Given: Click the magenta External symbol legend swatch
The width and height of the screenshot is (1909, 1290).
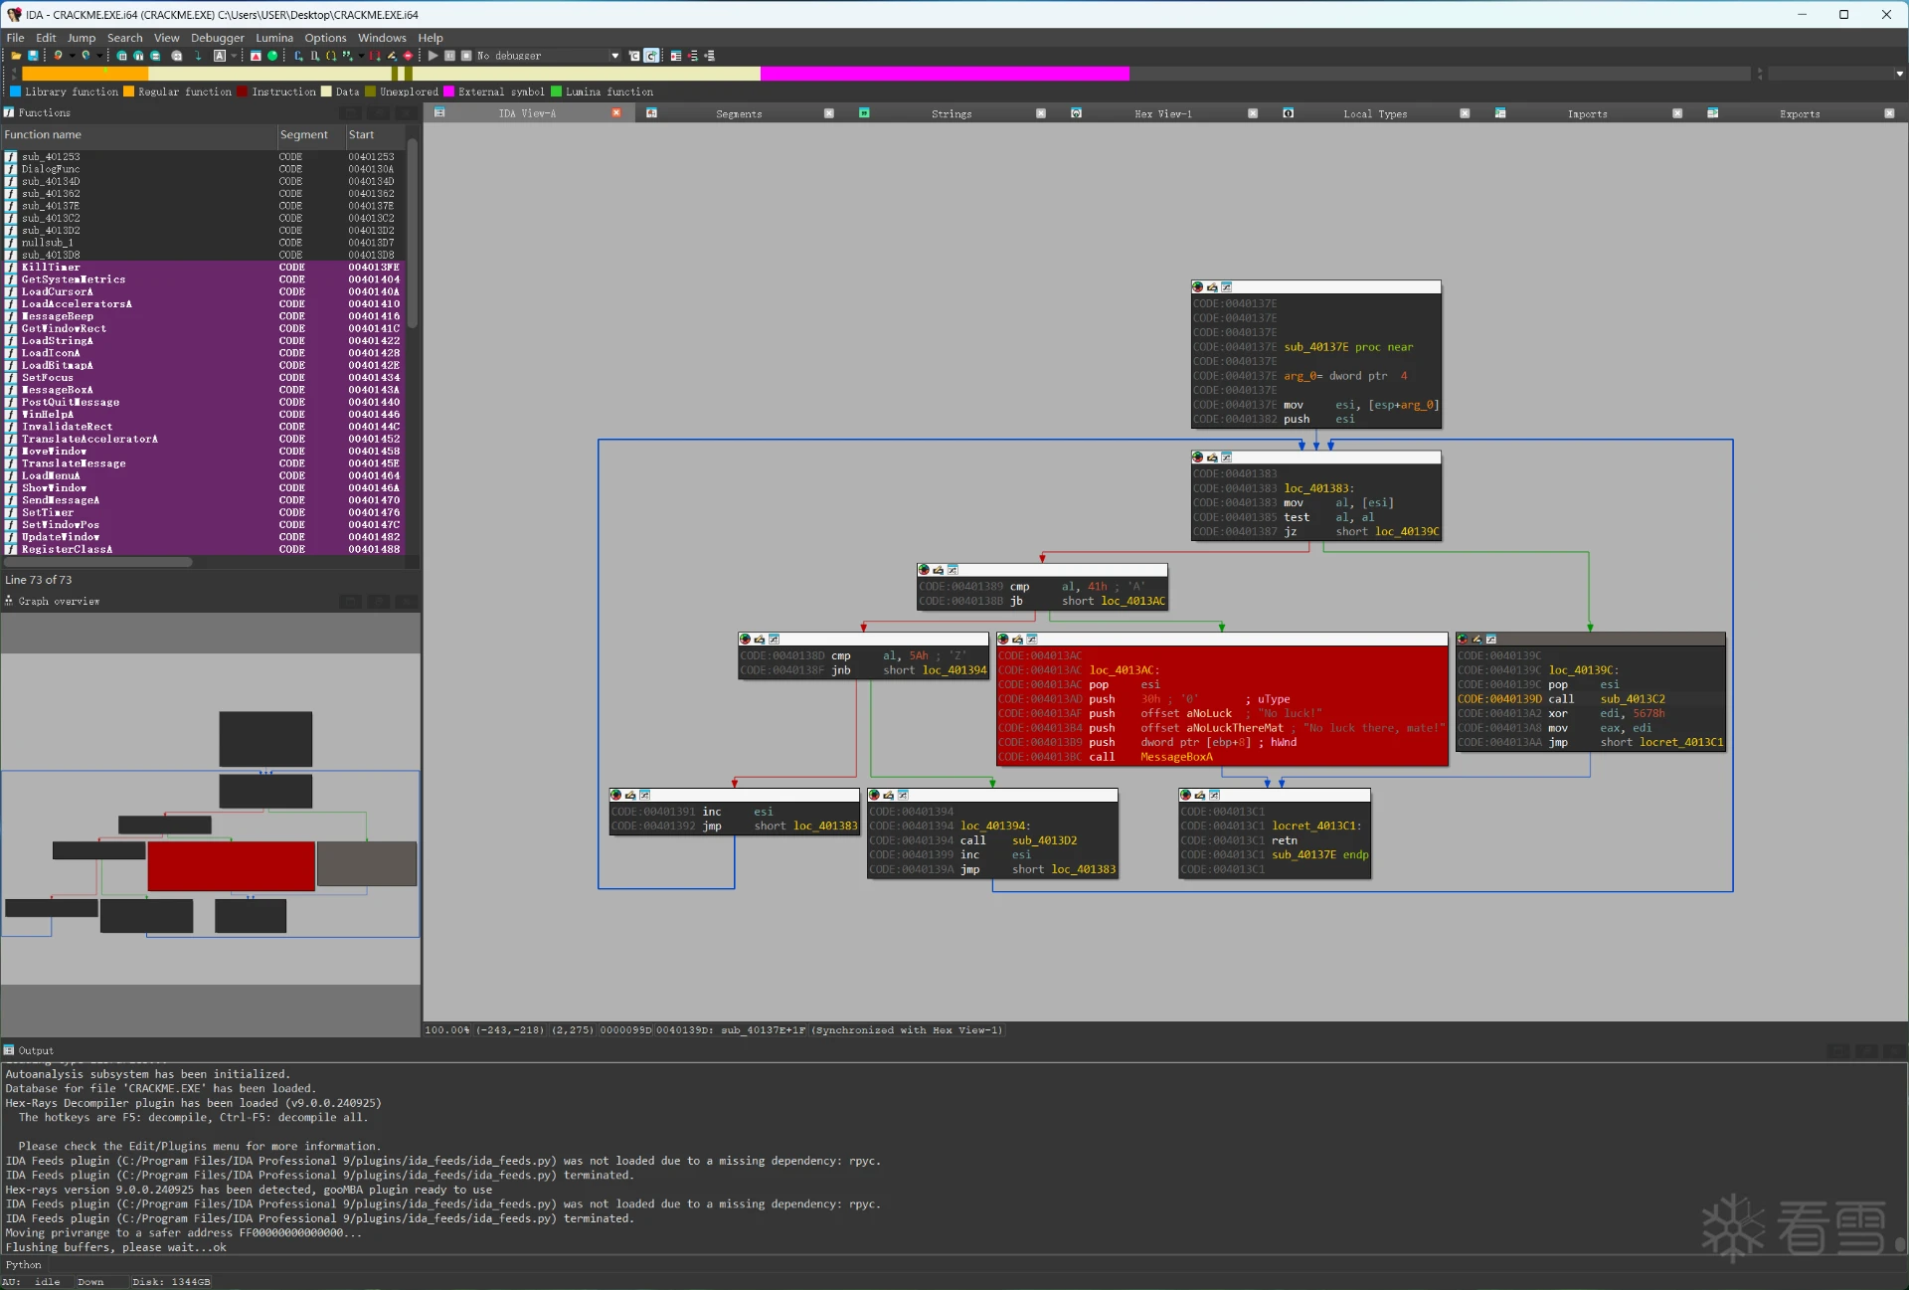Looking at the screenshot, I should coord(448,92).
